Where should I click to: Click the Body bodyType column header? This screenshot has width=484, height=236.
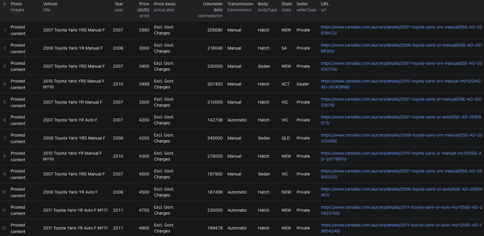coord(267,7)
